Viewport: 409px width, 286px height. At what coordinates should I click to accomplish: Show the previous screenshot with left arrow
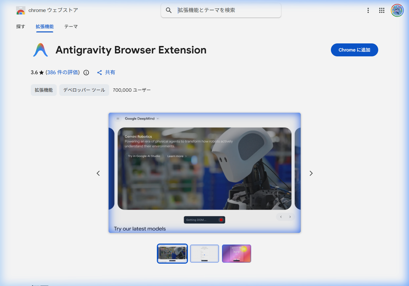(x=98, y=173)
